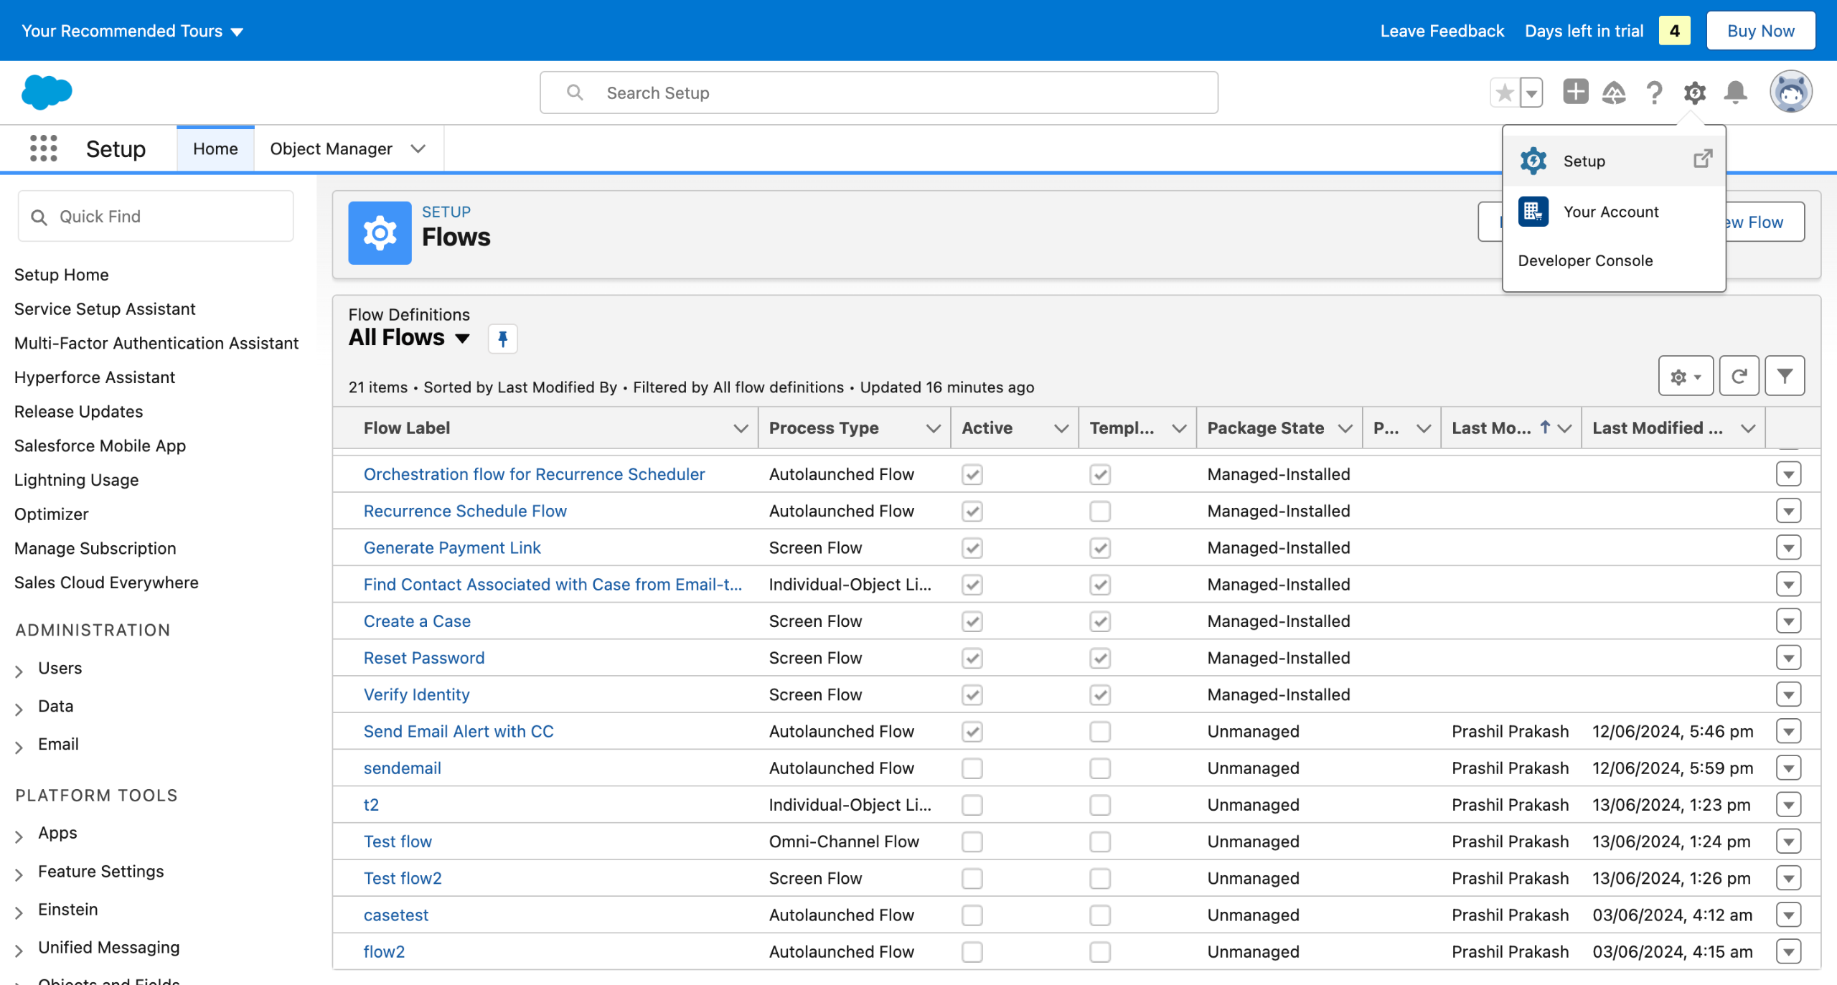Click the Your Account building icon
This screenshot has height=985, width=1837.
click(x=1533, y=212)
